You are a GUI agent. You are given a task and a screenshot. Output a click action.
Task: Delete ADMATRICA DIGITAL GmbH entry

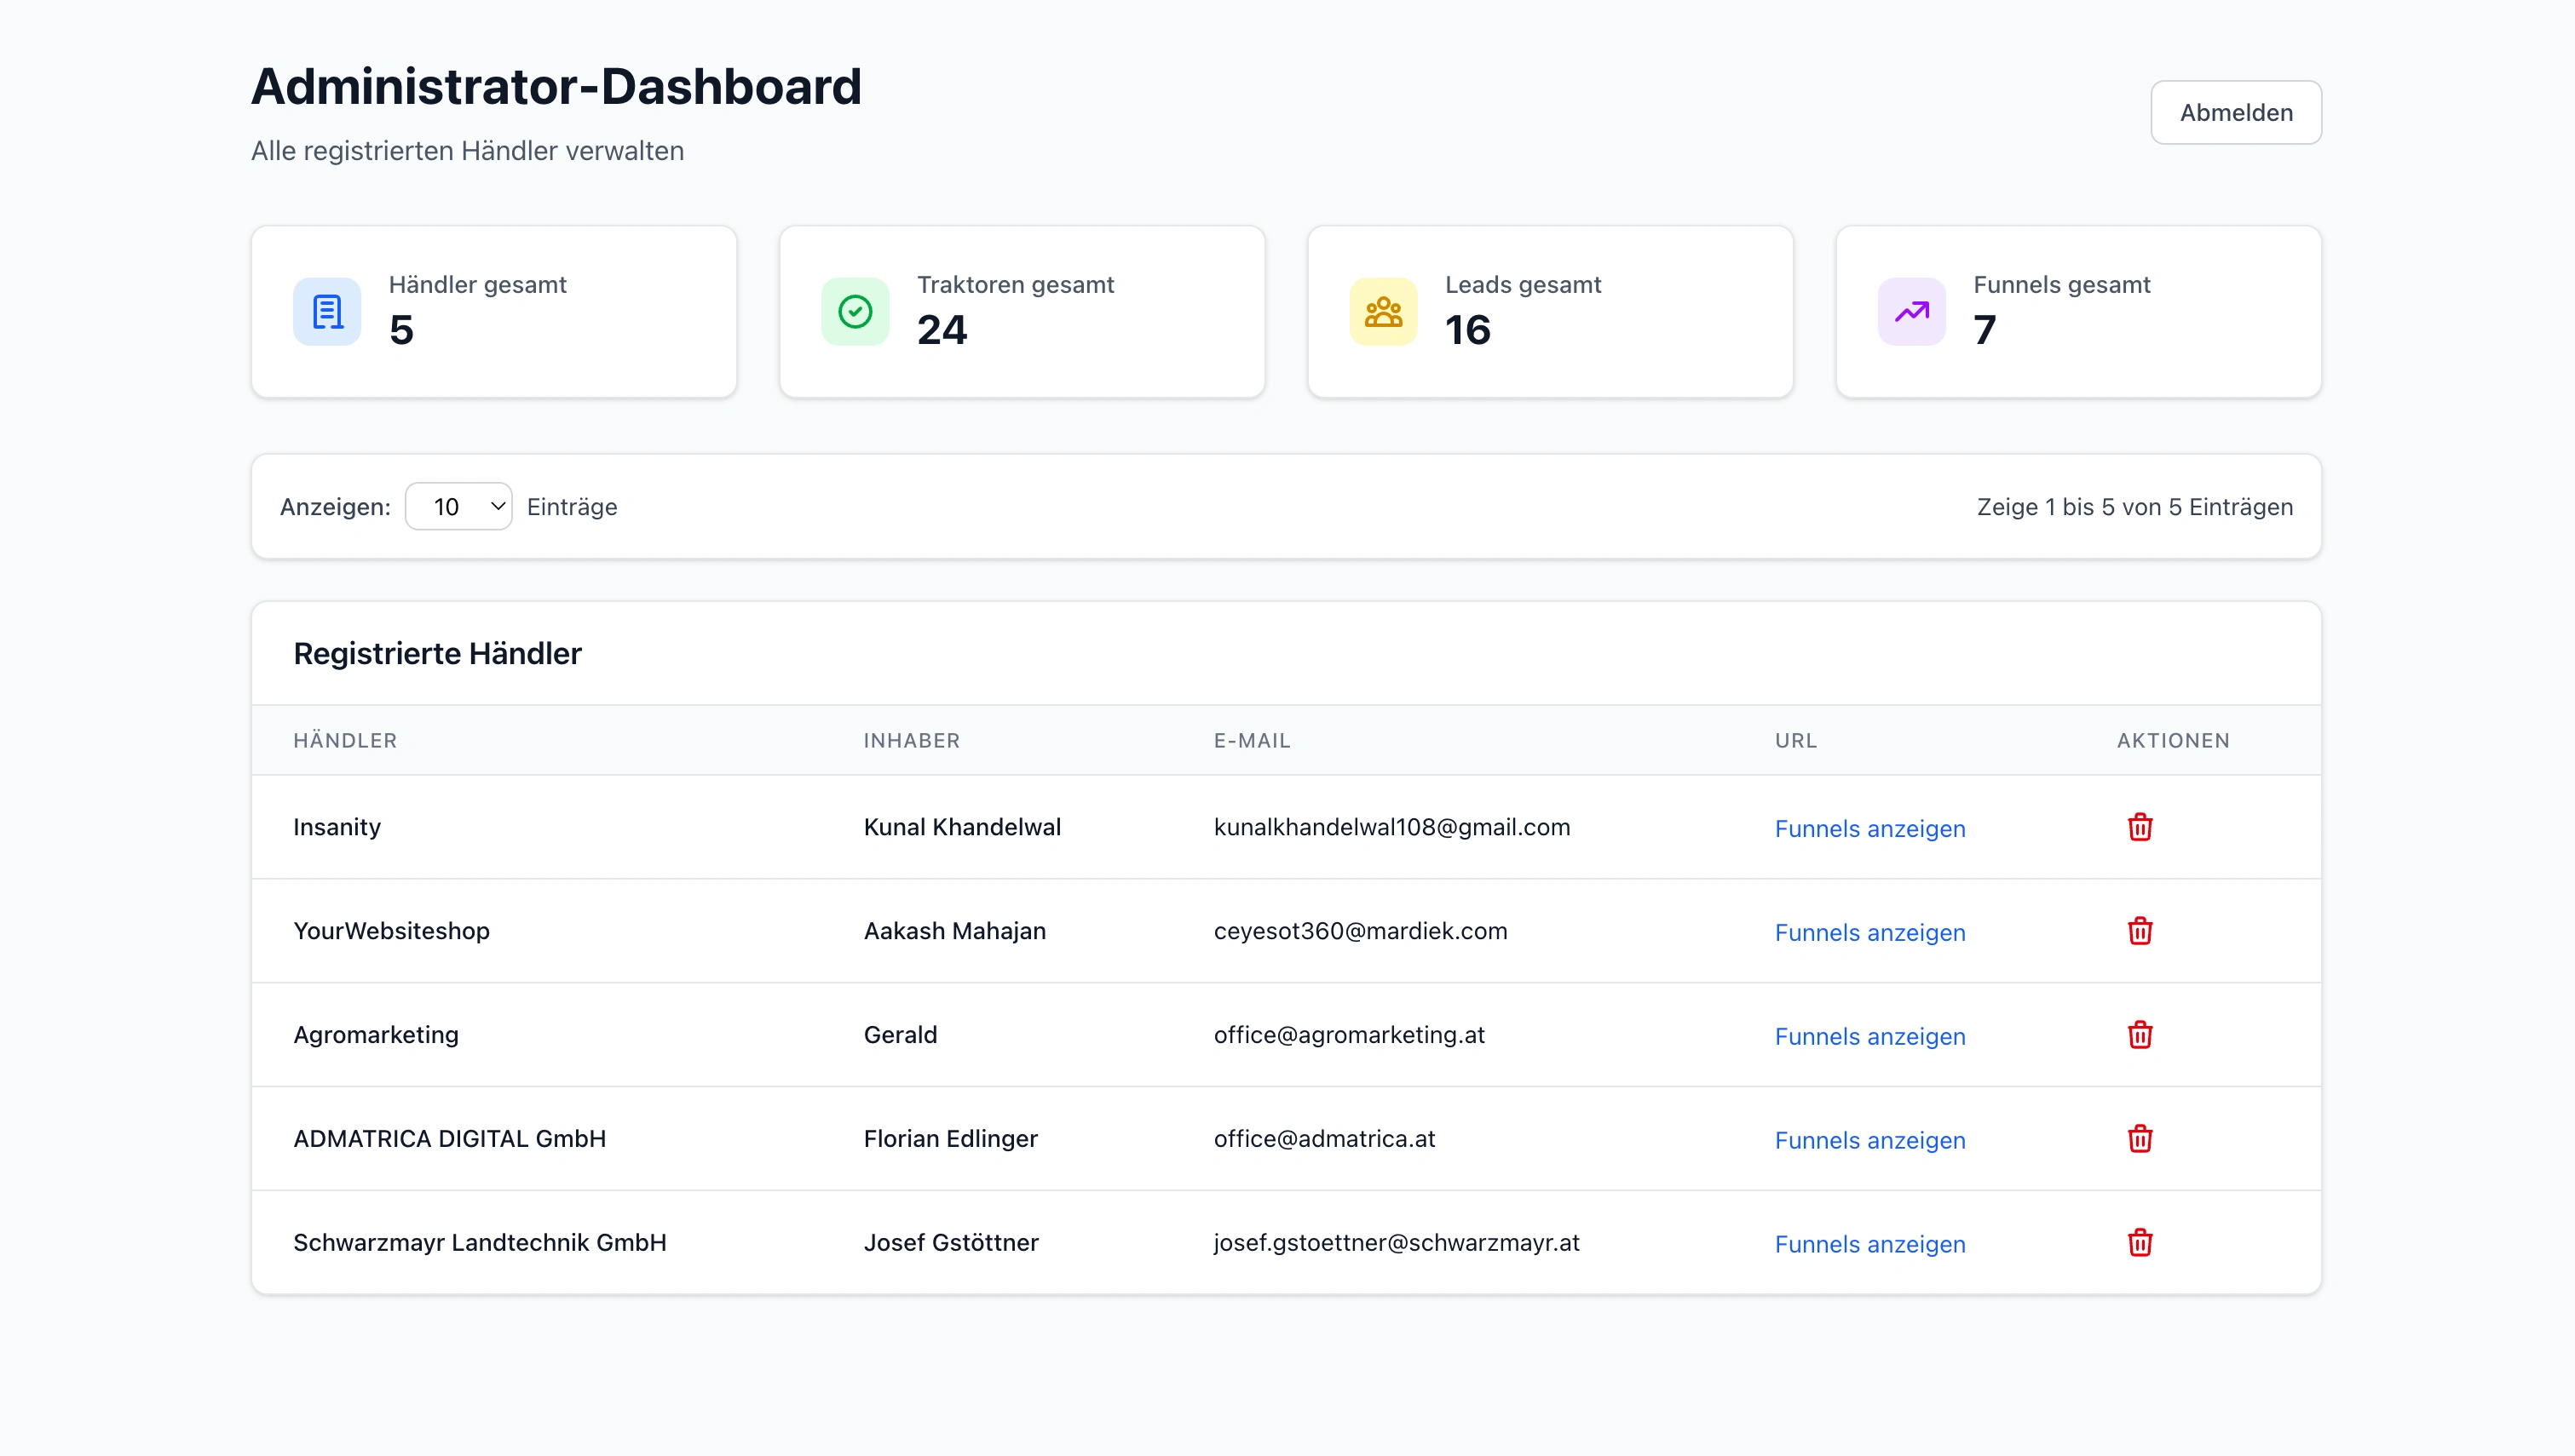coord(2139,1139)
